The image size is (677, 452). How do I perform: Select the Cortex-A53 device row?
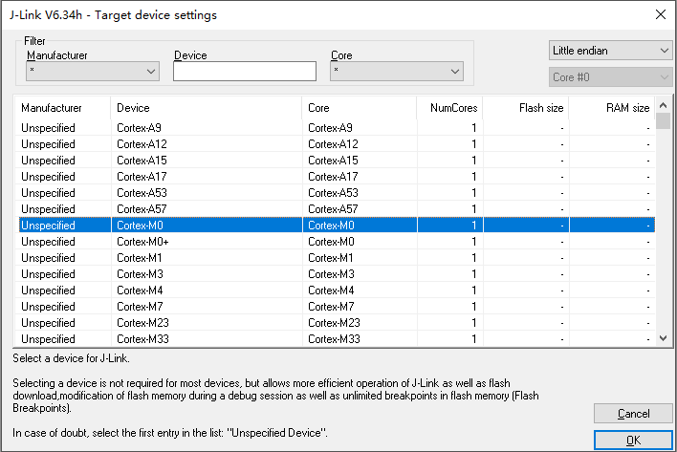coord(336,193)
